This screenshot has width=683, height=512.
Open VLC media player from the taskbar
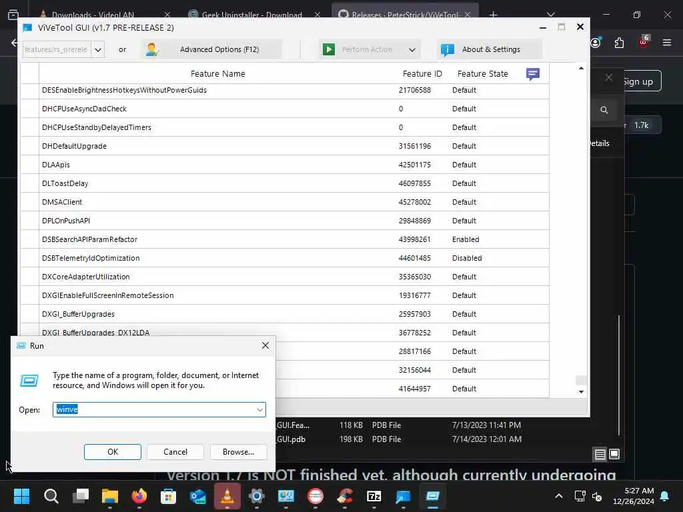tap(227, 496)
